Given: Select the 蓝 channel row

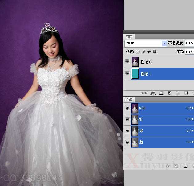Looking at the screenshot, I should point(160,142).
